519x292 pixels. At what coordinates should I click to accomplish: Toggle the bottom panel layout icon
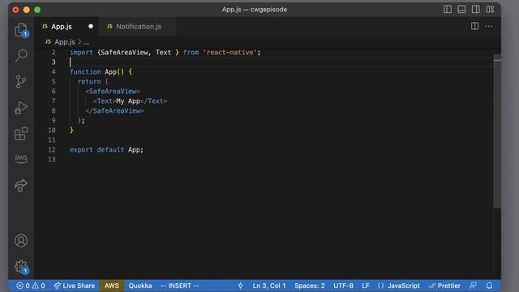(461, 9)
